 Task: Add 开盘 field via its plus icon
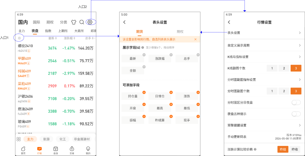(144, 104)
